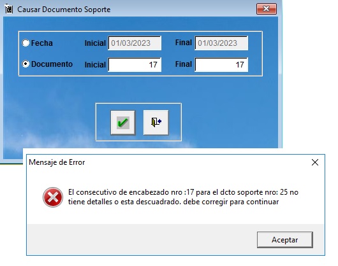This screenshot has width=338, height=266.
Task: Click the error message text about consecutivo
Action: (183, 197)
